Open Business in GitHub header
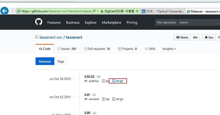This screenshot has width=220, height=115. click(x=73, y=22)
